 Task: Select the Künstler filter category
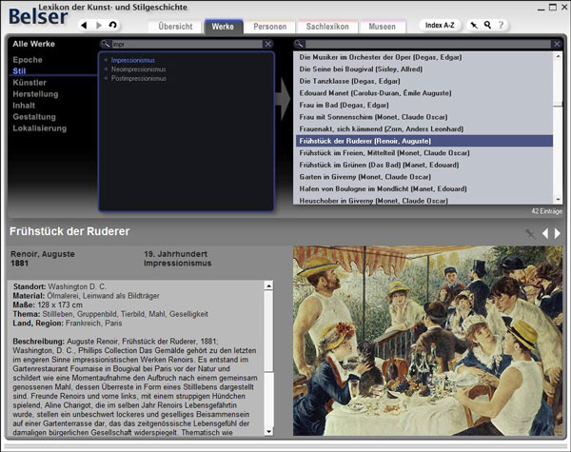tap(28, 83)
